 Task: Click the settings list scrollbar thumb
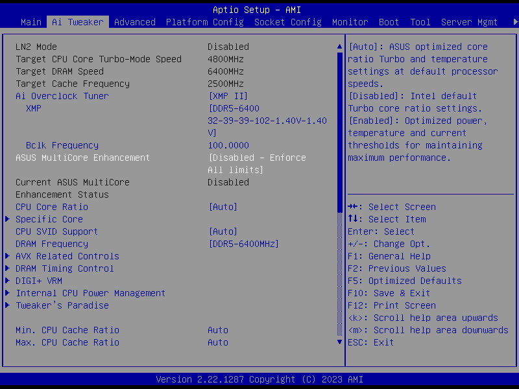pyautogui.click(x=339, y=132)
